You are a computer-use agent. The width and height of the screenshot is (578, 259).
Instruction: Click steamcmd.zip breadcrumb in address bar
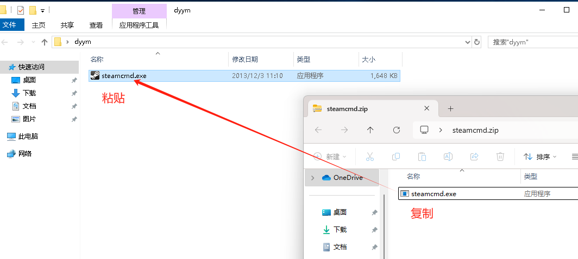coord(475,130)
